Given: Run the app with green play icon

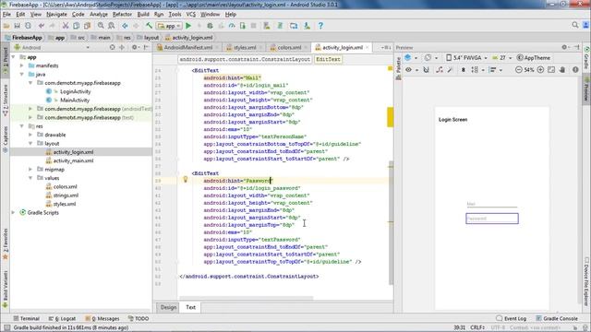Looking at the screenshot, I should [188, 26].
